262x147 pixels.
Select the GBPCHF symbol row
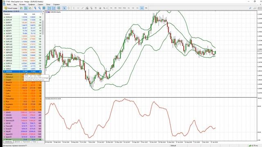tap(23, 36)
